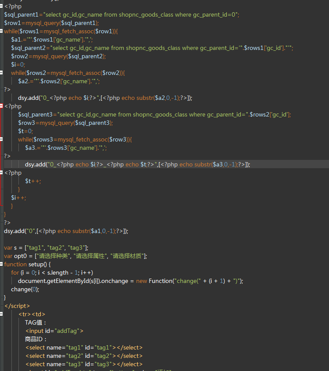Click the dsy.add("0" line using substr($a1,0,-1)
This screenshot has width=329, height=371.
(x=66, y=231)
